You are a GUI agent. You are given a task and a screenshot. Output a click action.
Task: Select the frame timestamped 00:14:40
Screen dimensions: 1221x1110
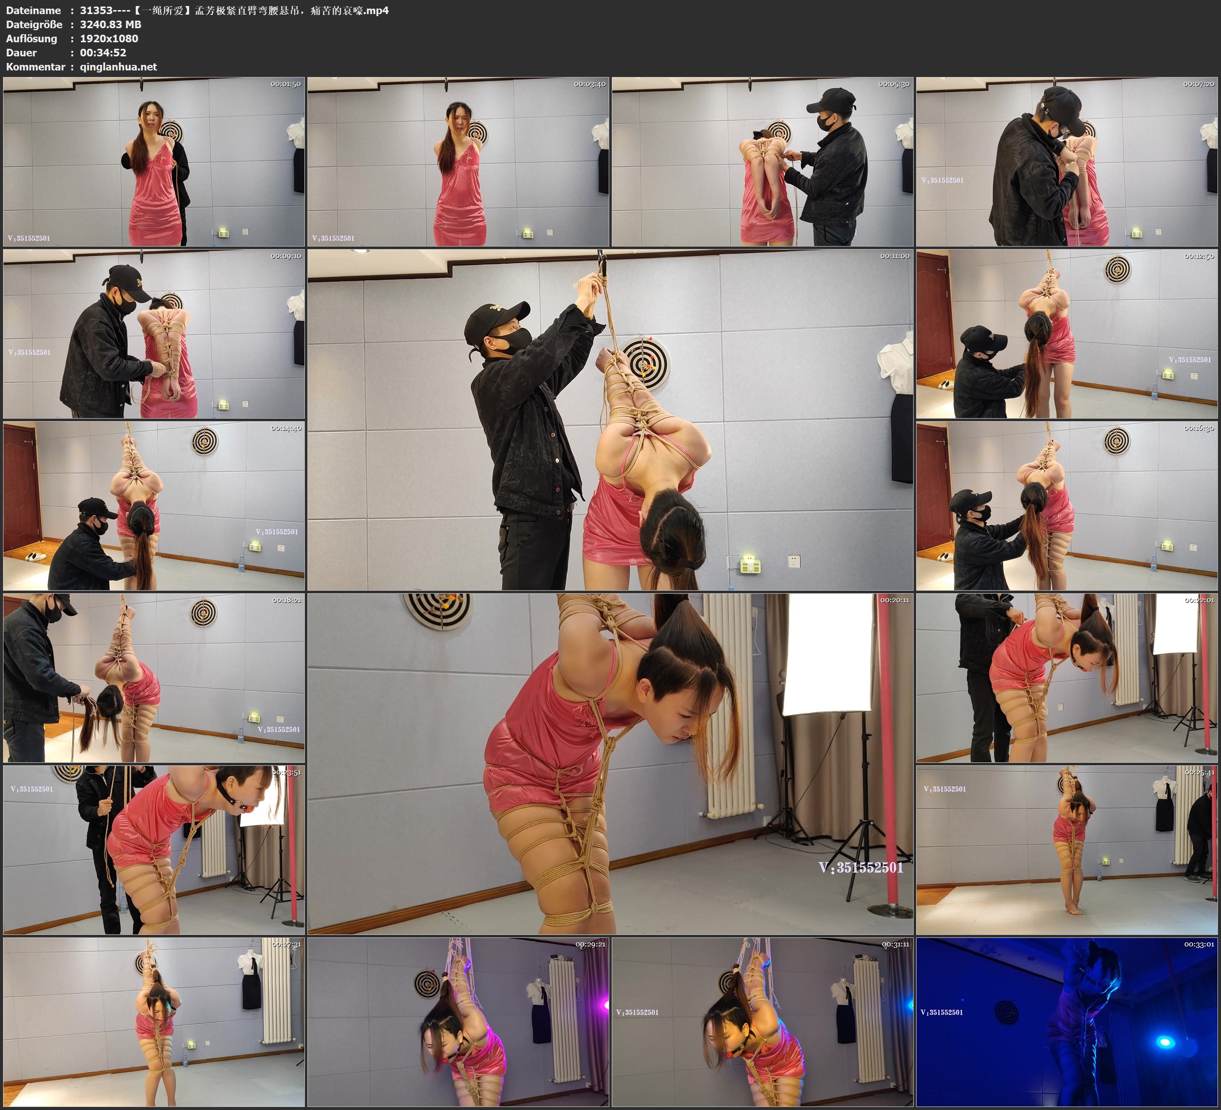click(154, 506)
